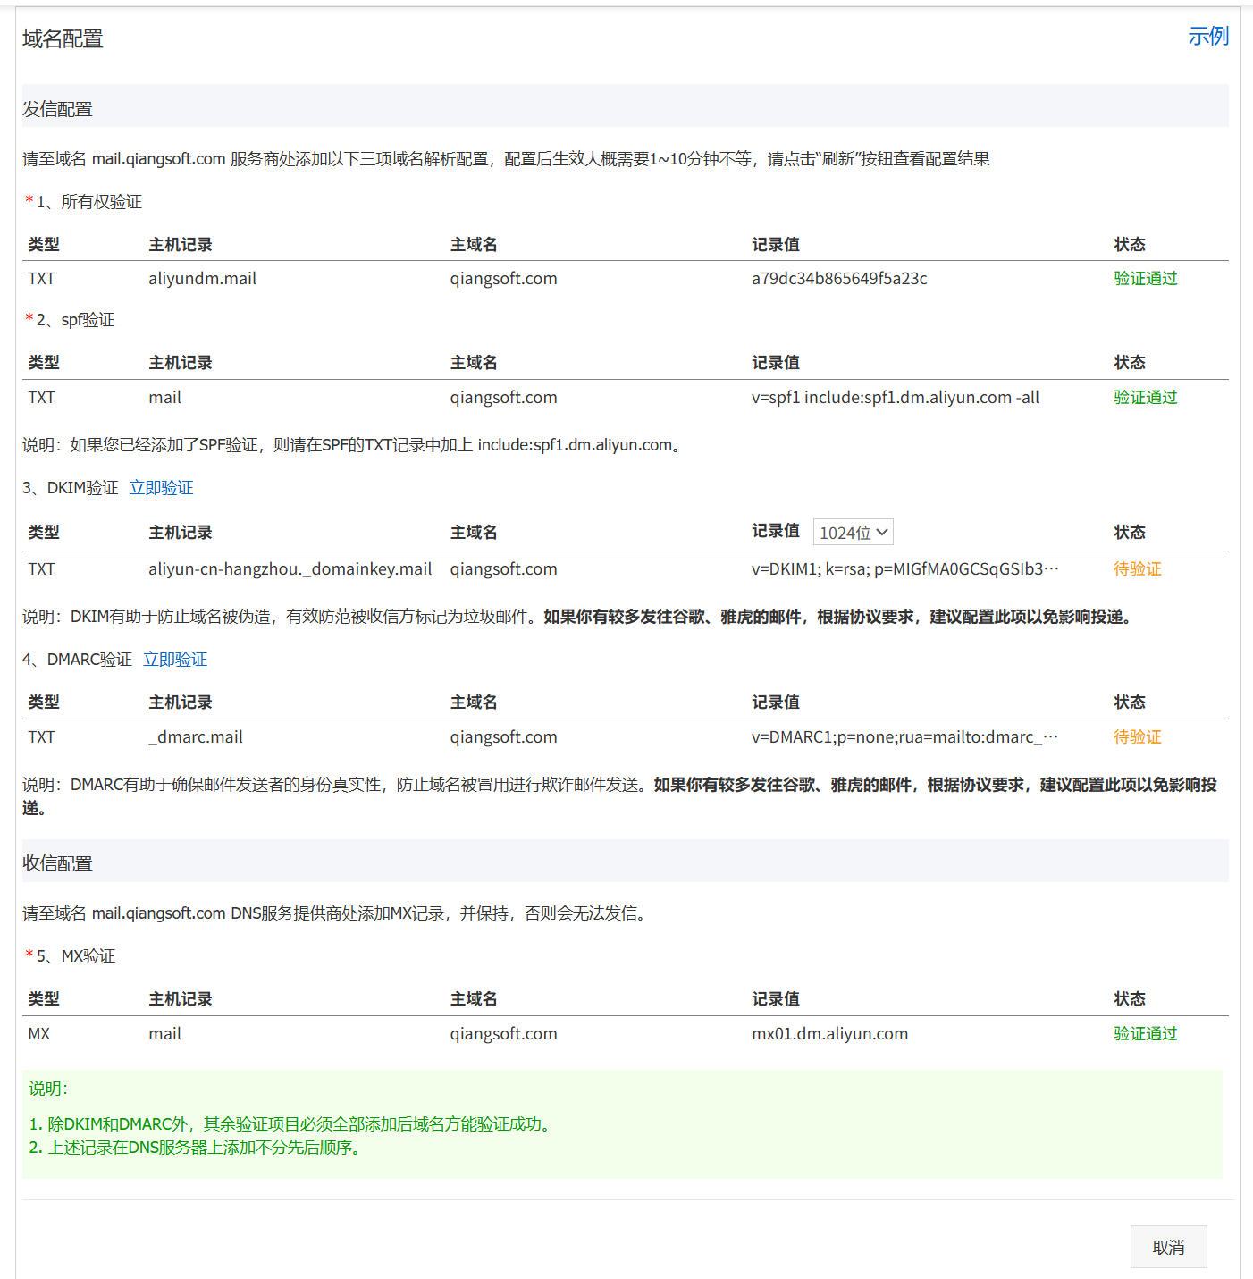Click the _dmarc.mail host record
1253x1279 pixels.
(x=196, y=737)
